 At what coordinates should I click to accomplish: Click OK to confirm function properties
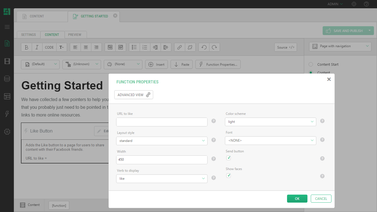[297, 199]
